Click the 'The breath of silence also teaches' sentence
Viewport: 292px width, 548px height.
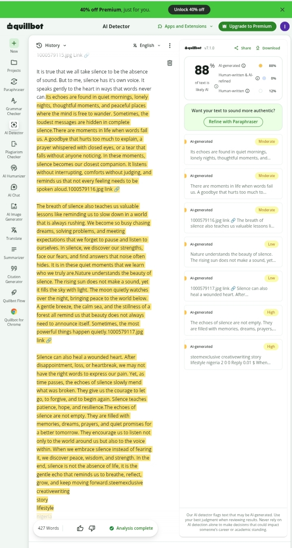pos(88,206)
